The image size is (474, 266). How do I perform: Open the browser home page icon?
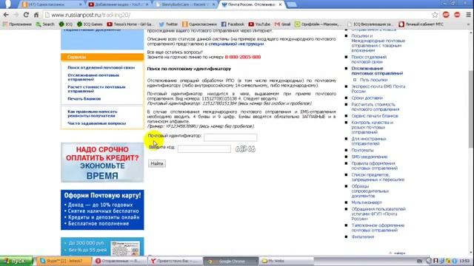[x=36, y=15]
